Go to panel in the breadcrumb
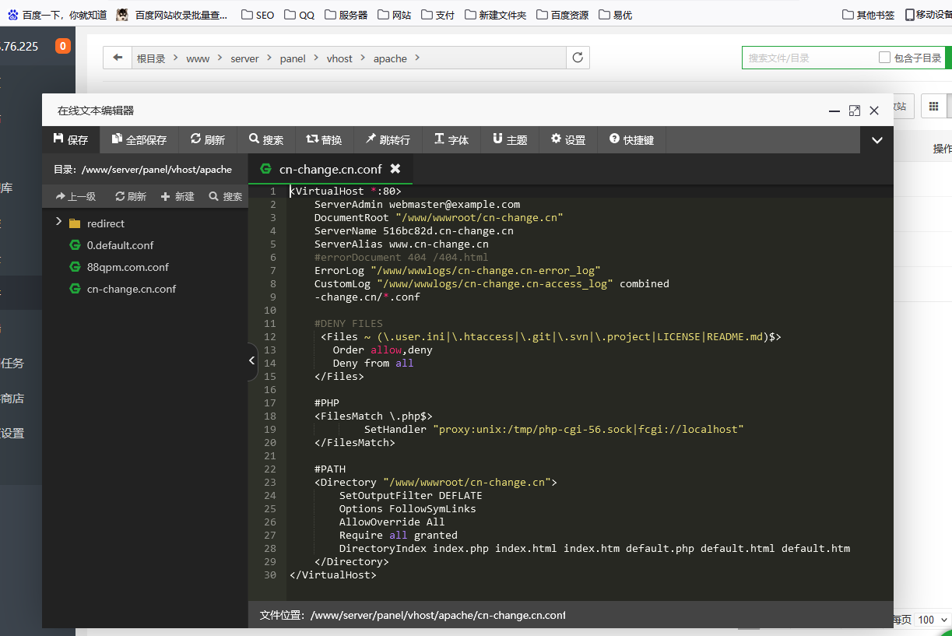952x636 pixels. pyautogui.click(x=293, y=58)
